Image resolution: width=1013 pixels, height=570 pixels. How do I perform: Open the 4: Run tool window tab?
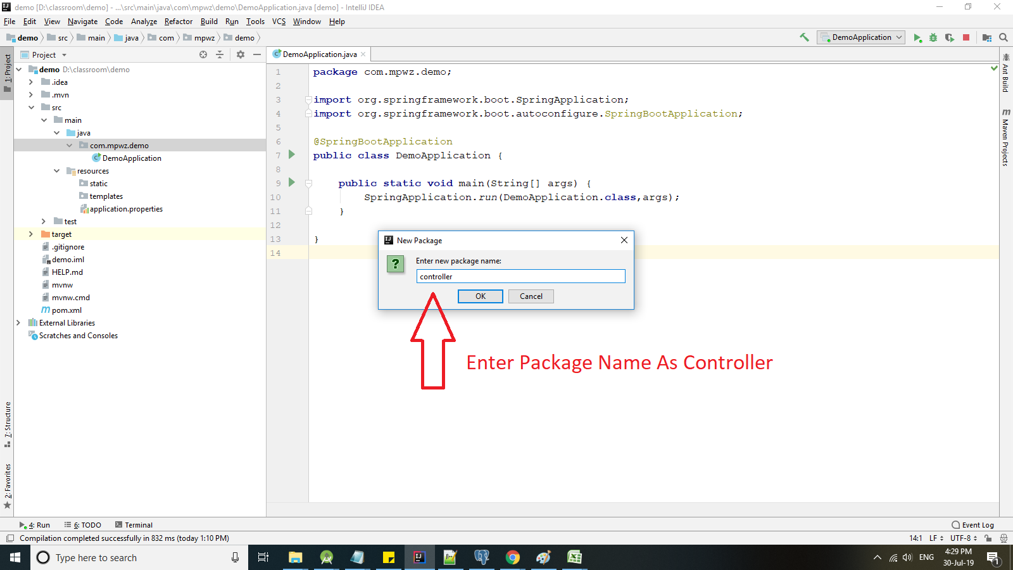[x=35, y=525]
